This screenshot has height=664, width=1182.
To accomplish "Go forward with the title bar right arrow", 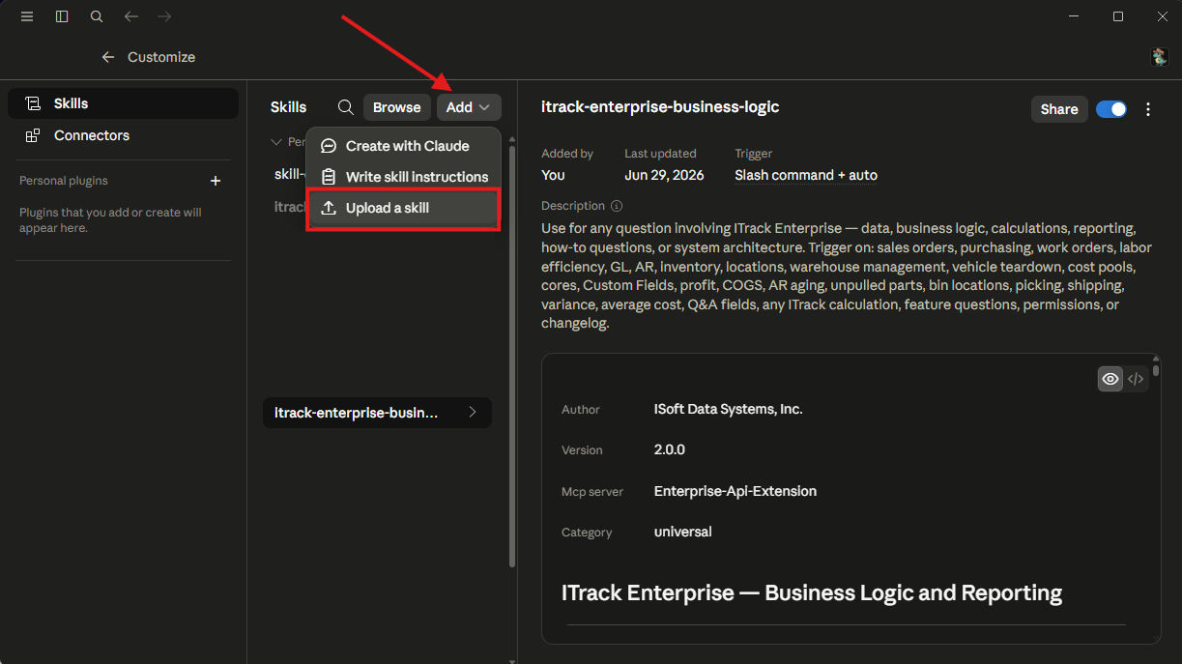I will [x=164, y=16].
